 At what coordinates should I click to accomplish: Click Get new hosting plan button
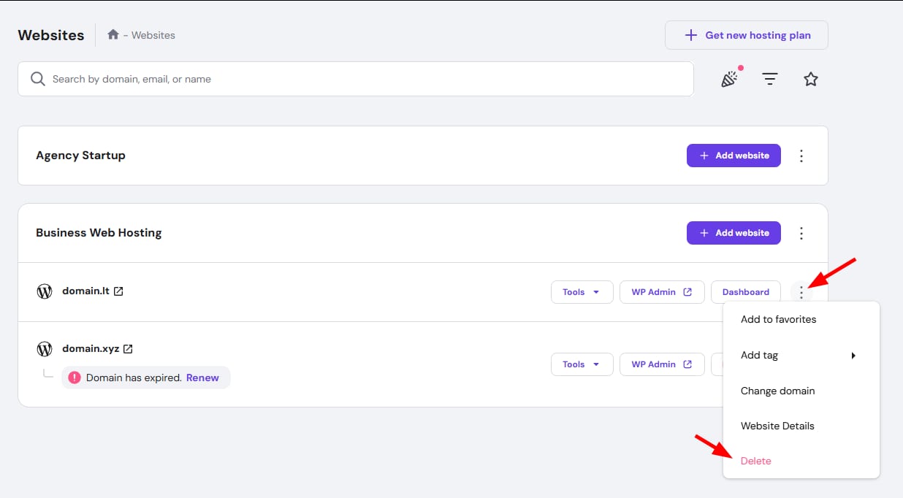pyautogui.click(x=747, y=35)
